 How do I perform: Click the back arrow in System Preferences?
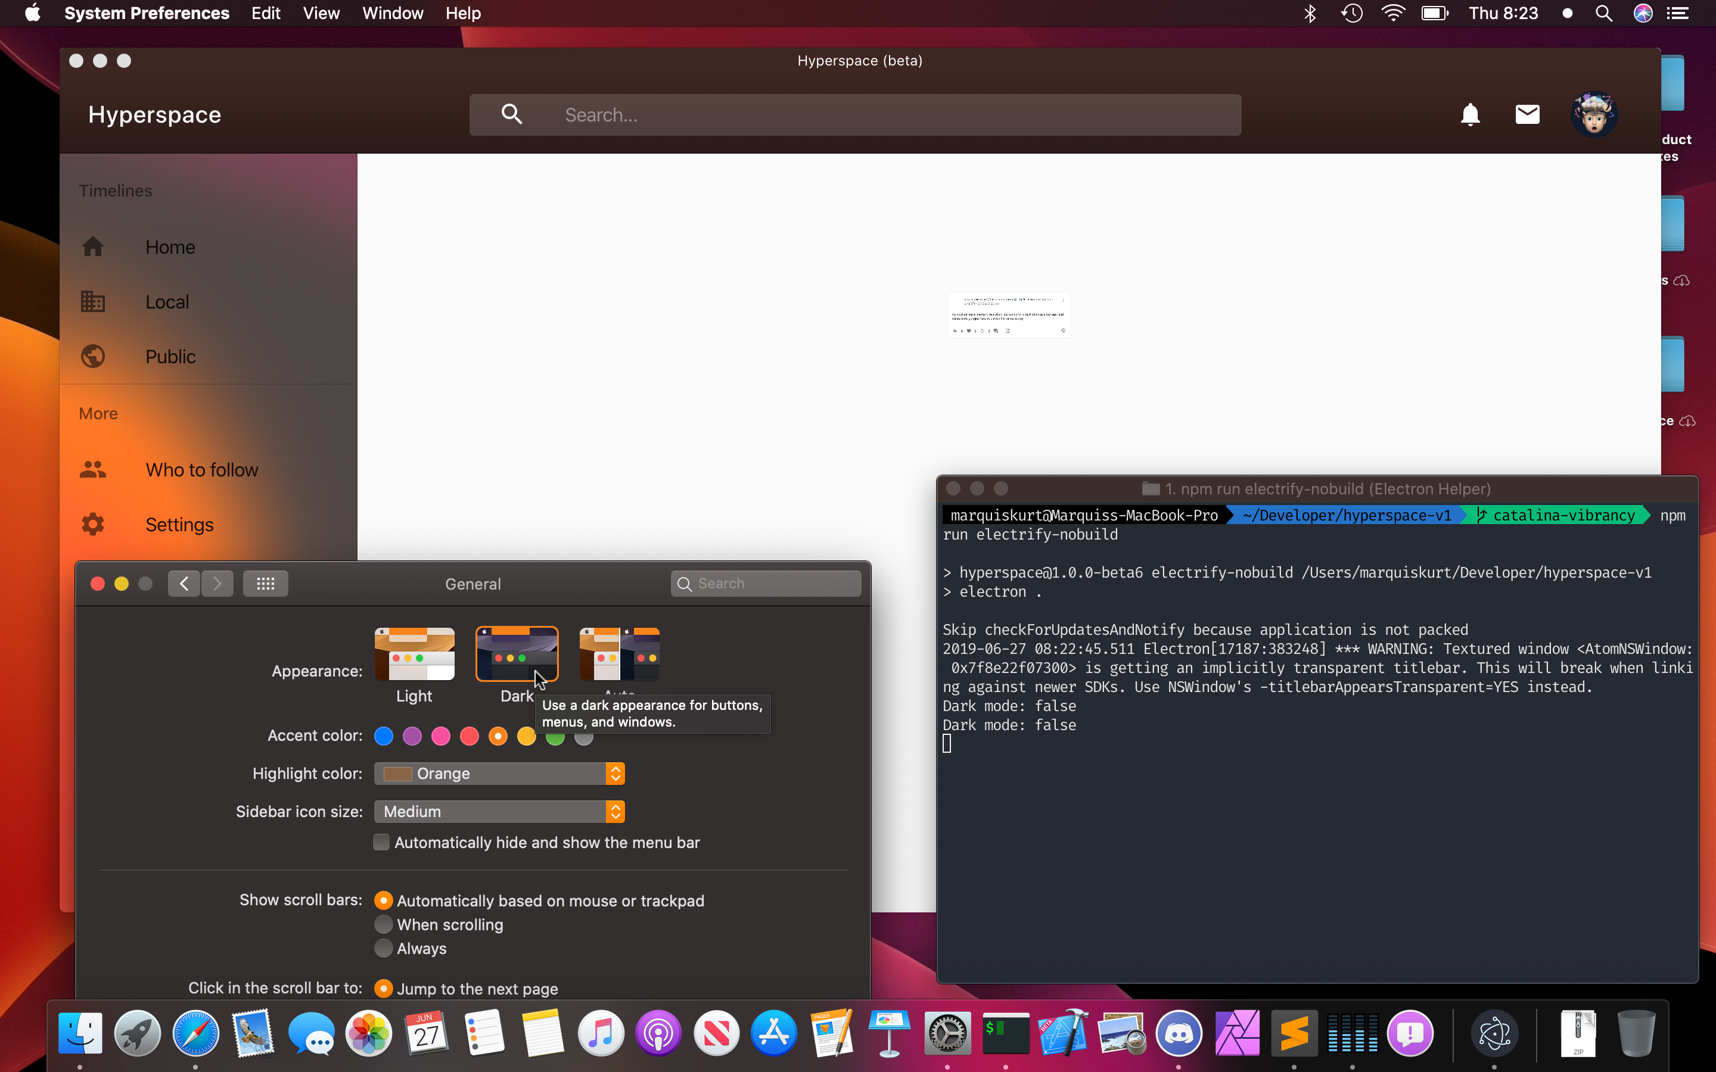(183, 583)
